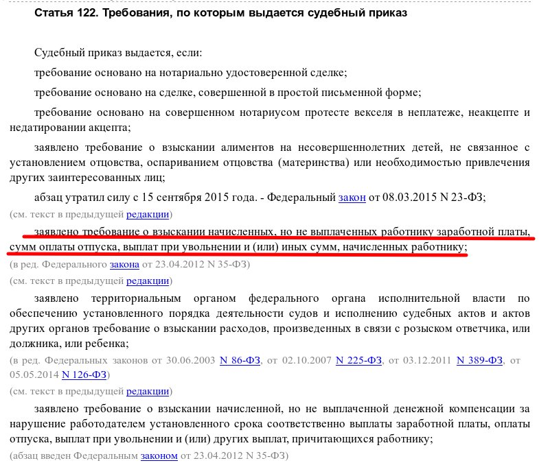Open the «закон» link from 08.03.2015 N 23-ФЗ
Image resolution: width=550 pixels, height=463 pixels.
tap(352, 198)
